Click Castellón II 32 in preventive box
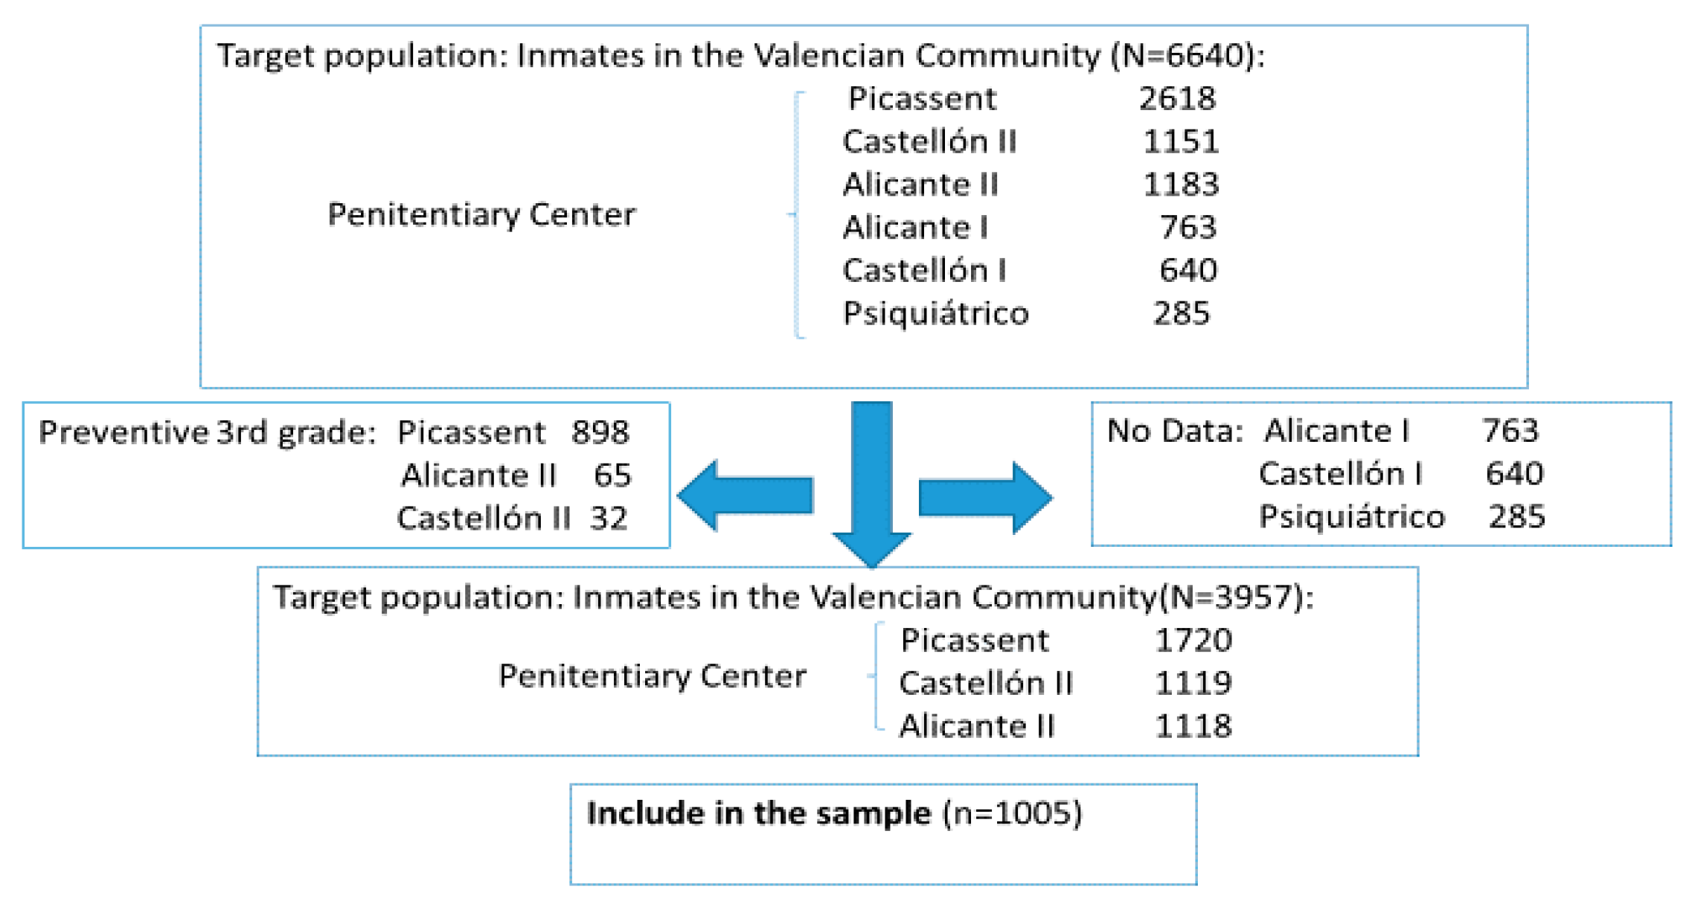This screenshot has height=901, width=1689. [x=512, y=519]
